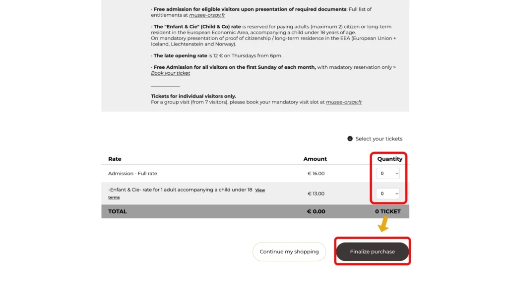Click the orange arrow pointing to Finalize purchase
The height and width of the screenshot is (285, 508).
(382, 226)
